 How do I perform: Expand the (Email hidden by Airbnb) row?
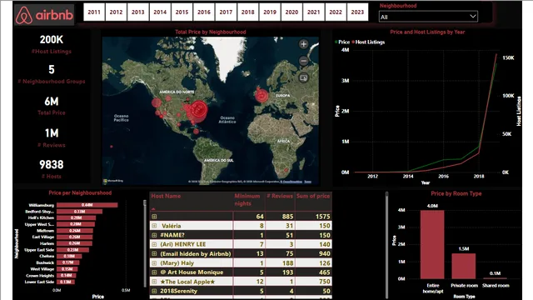point(154,253)
